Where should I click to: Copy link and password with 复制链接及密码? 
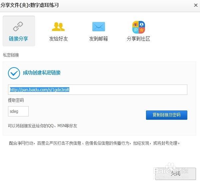[x=167, y=115]
